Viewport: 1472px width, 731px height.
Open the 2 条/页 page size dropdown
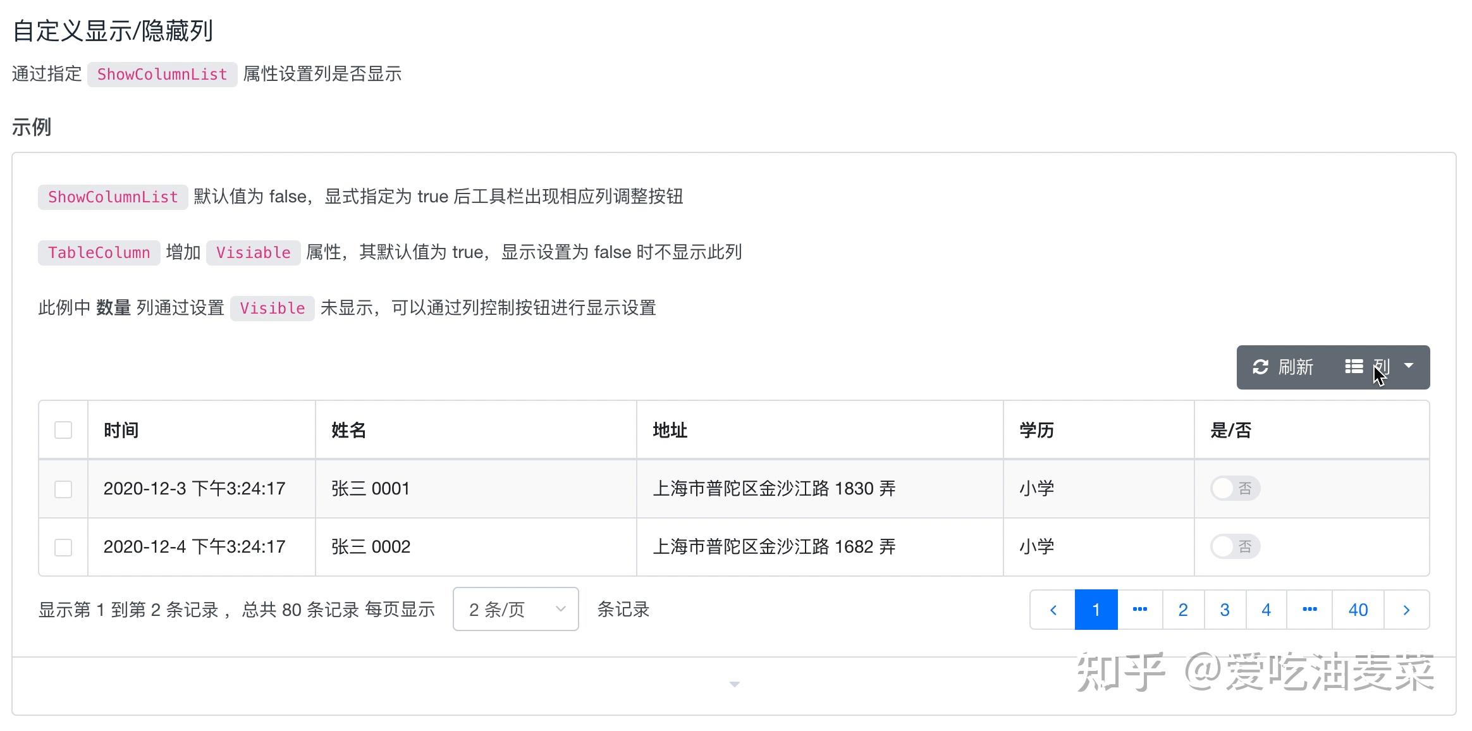514,609
